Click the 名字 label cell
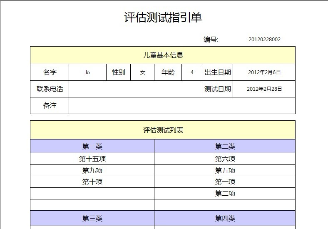 50,72
